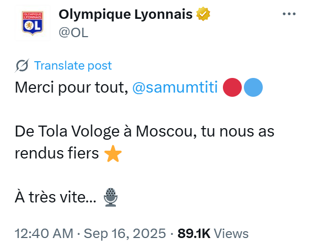The image size is (311, 249).
Task: Click the 12:40 AM timestamp
Action: (x=44, y=234)
